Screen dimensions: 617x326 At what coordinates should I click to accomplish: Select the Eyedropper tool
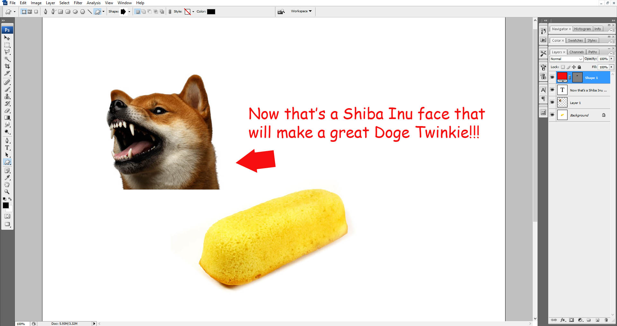click(7, 177)
